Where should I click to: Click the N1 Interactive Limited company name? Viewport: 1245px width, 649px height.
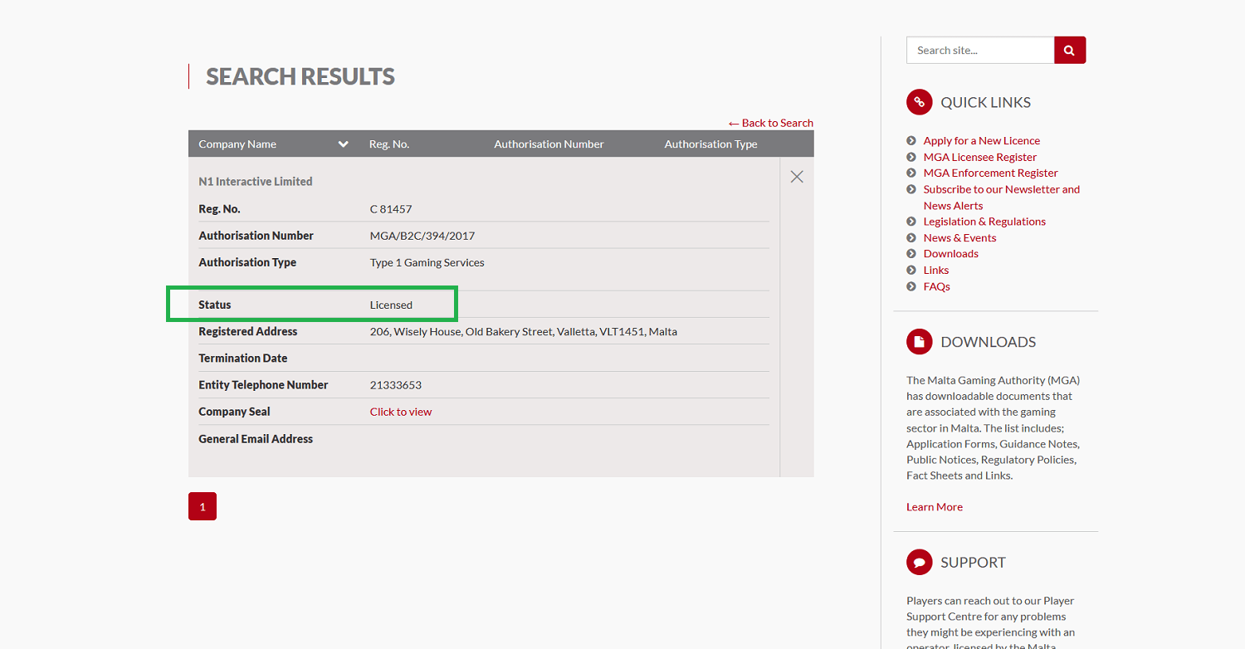point(256,181)
